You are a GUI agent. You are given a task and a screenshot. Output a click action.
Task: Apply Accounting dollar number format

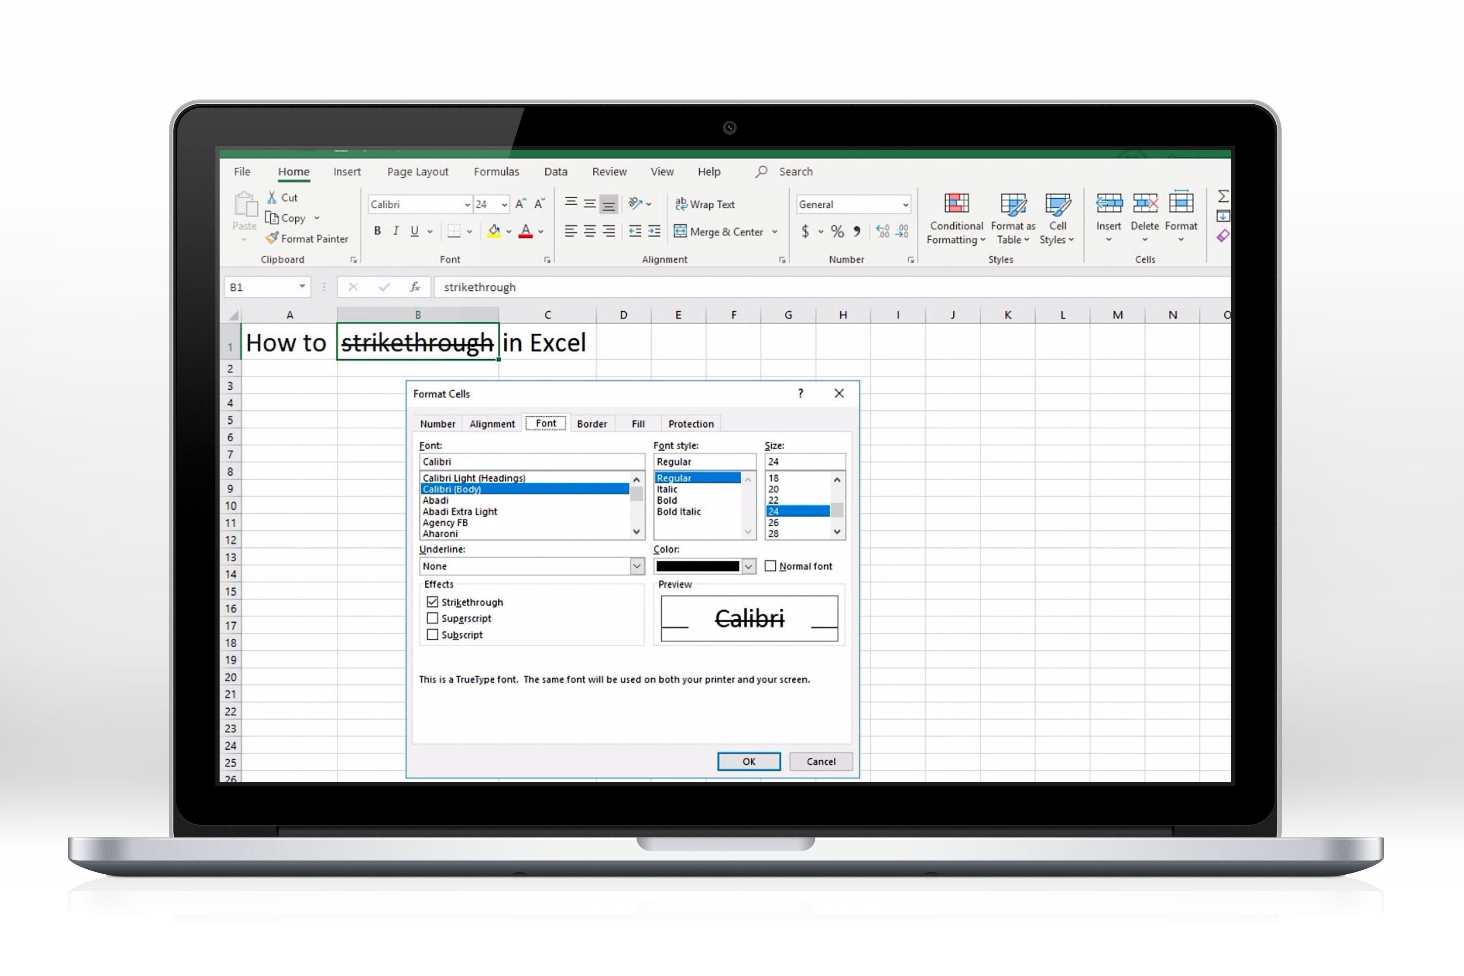coord(805,231)
